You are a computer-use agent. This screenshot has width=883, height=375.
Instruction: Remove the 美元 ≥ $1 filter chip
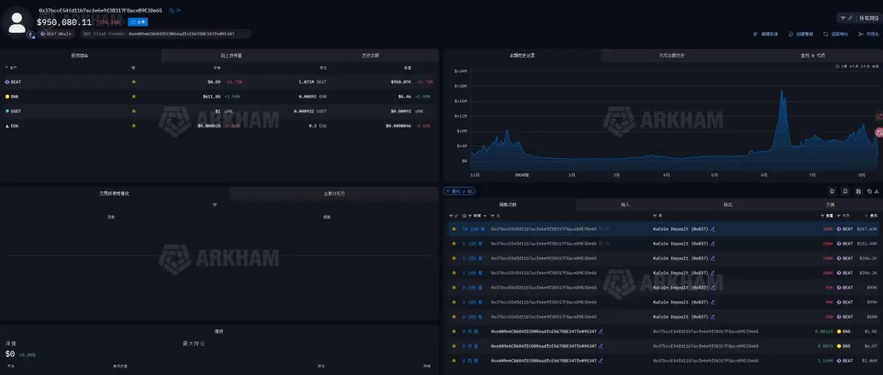[x=447, y=191]
